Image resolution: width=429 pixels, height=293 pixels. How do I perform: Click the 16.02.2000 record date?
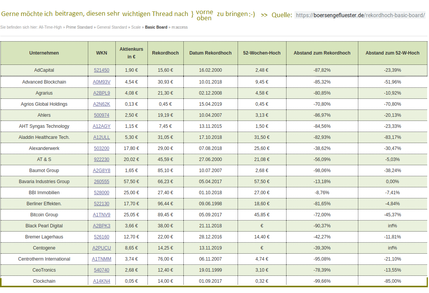210,70
